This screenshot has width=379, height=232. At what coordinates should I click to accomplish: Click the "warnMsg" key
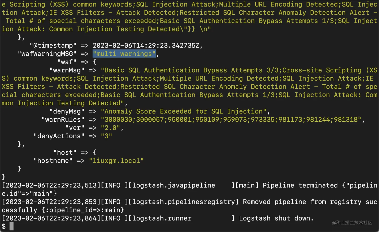tap(67, 70)
